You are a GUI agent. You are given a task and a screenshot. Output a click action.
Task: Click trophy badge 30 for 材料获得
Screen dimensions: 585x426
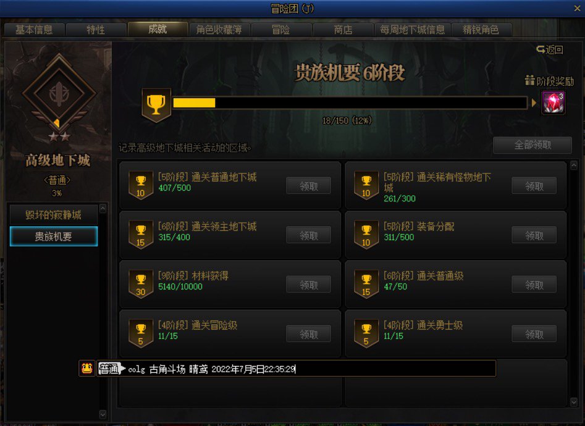tap(141, 284)
